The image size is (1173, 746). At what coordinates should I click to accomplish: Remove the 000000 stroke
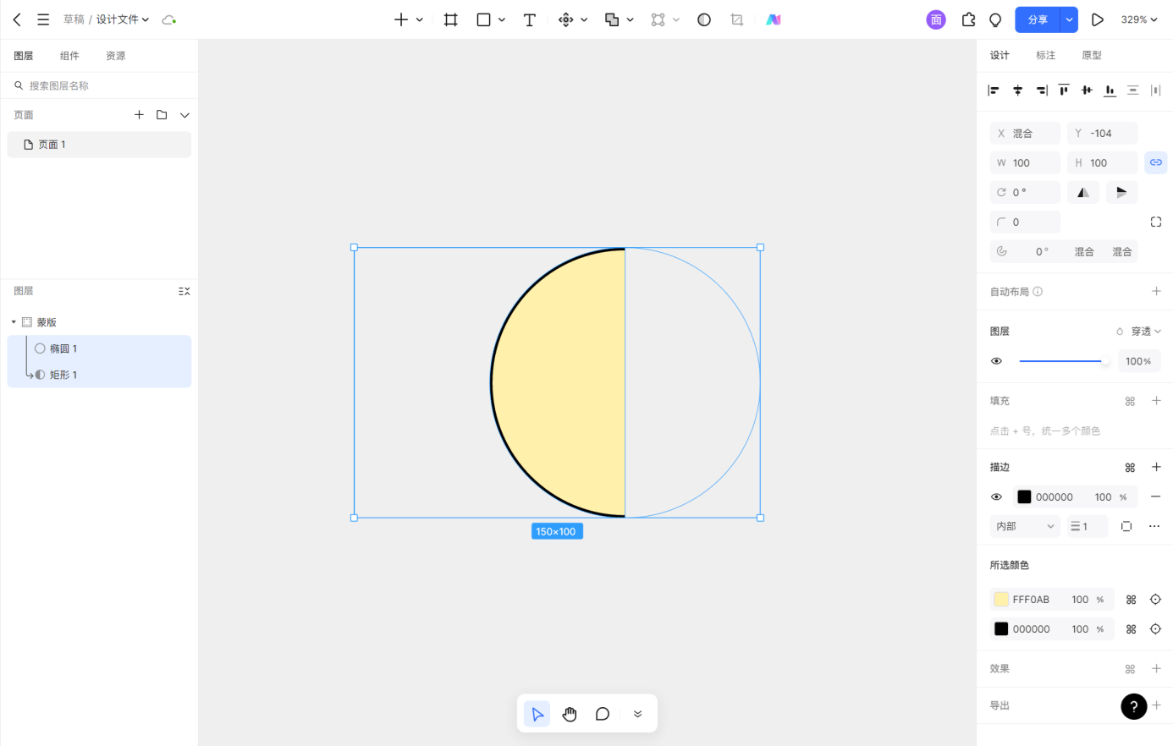click(1156, 496)
